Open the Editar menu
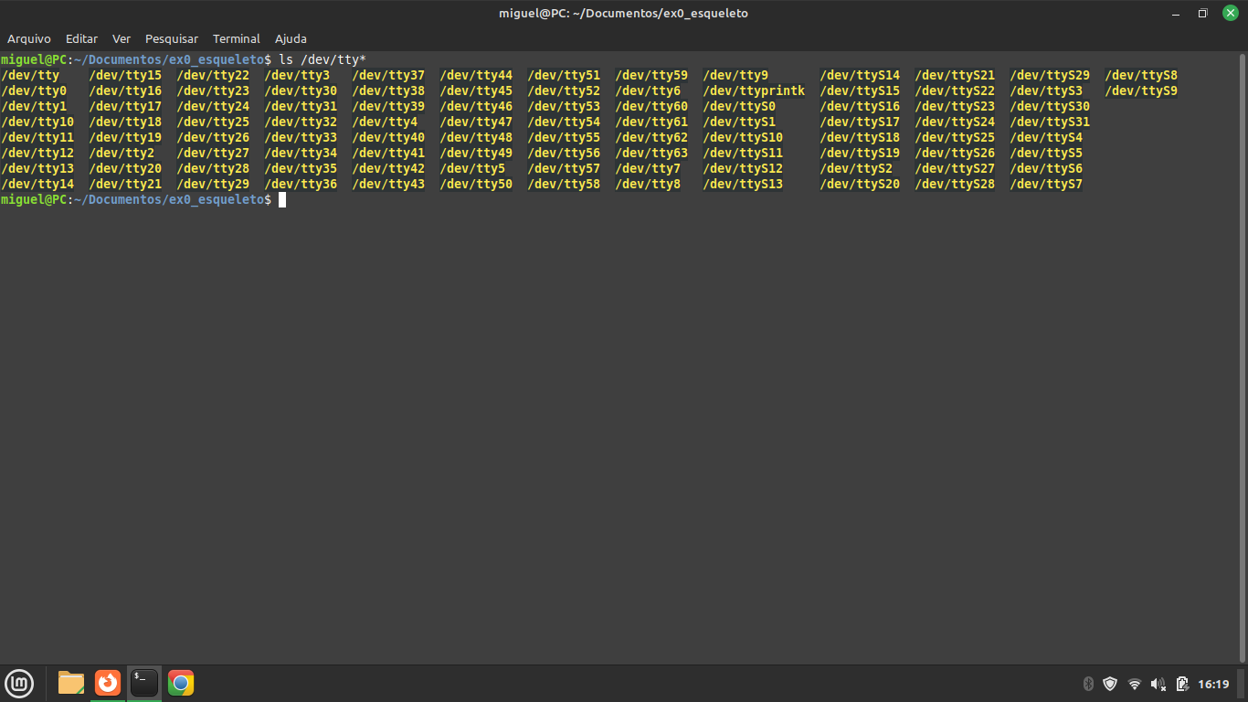Image resolution: width=1248 pixels, height=702 pixels. pyautogui.click(x=81, y=38)
